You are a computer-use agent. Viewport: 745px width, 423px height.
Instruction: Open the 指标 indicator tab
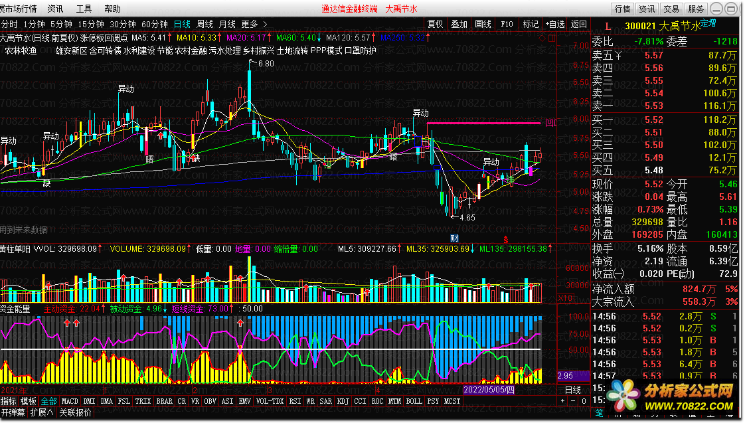[9, 401]
